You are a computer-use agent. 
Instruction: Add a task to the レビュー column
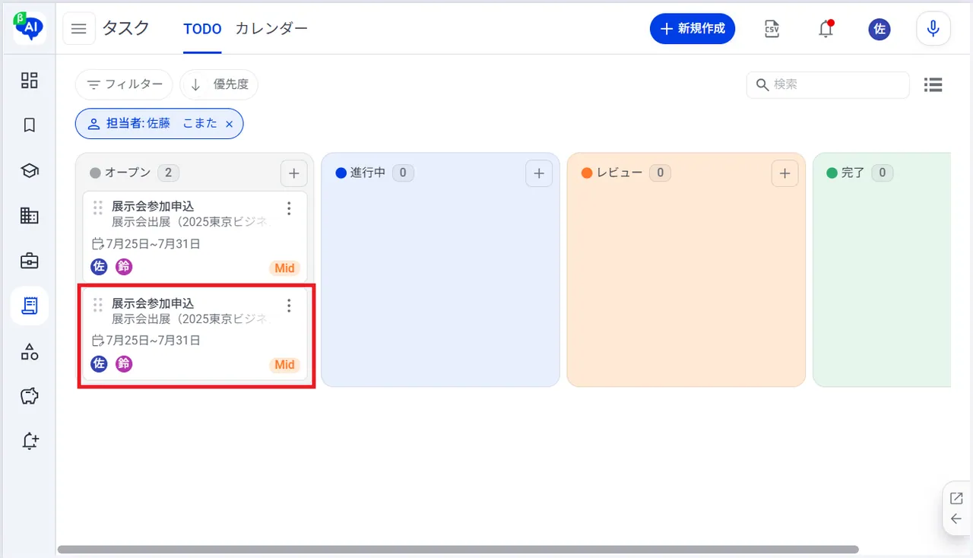click(x=784, y=173)
